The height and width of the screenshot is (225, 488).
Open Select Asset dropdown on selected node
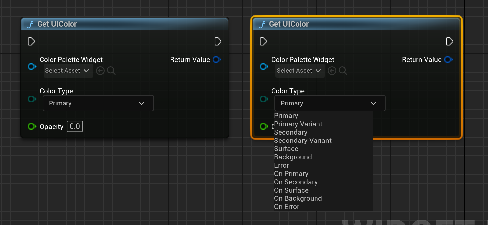coord(300,71)
